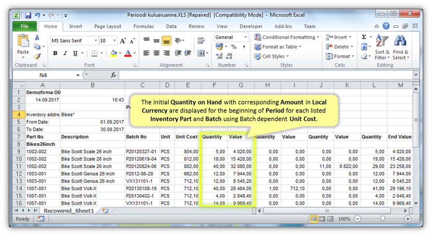Expand the Format as Table menu
This screenshot has height=236, width=432.
tap(278, 47)
